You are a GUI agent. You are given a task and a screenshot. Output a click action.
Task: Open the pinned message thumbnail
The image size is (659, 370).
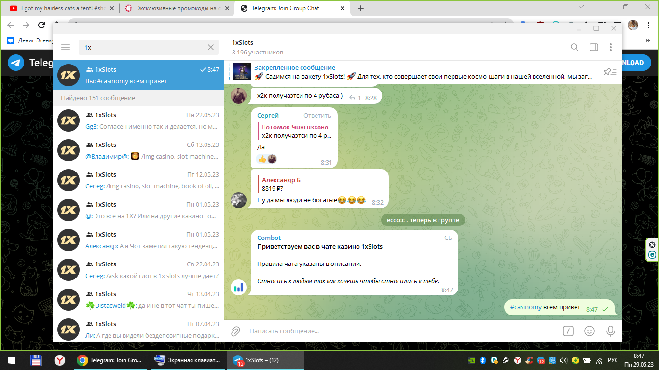click(242, 72)
